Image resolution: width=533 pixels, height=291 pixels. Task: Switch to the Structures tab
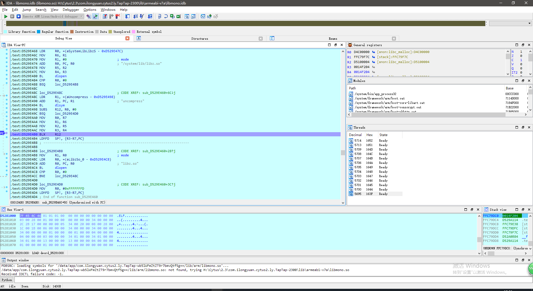click(x=199, y=39)
